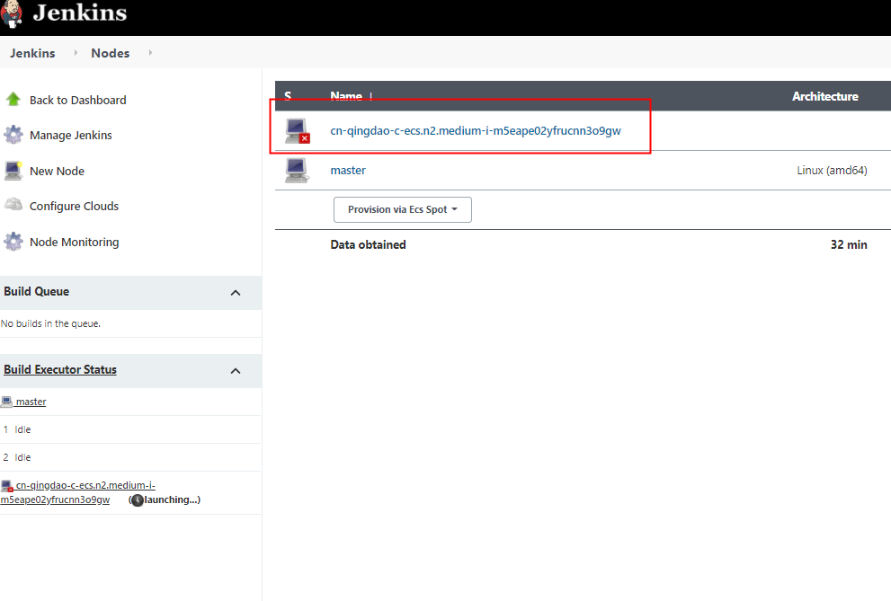Open Node Monitoring link
Viewport: 891px width, 601px height.
[x=74, y=242]
